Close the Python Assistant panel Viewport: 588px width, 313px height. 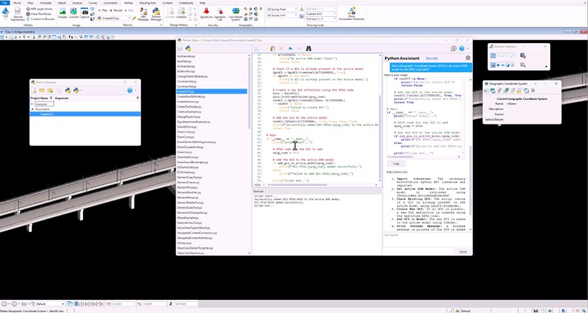click(468, 58)
